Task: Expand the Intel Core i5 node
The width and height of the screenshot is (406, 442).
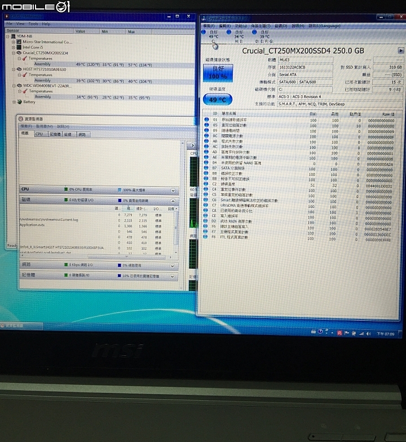Action: tap(14, 47)
